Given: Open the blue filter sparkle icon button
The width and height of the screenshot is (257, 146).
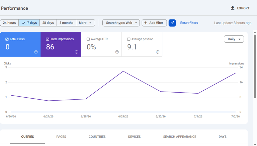Looking at the screenshot, I should pyautogui.click(x=172, y=23).
